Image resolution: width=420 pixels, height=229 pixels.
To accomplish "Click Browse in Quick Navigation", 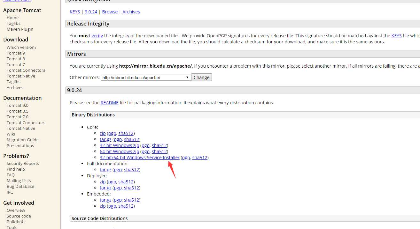I will (110, 12).
